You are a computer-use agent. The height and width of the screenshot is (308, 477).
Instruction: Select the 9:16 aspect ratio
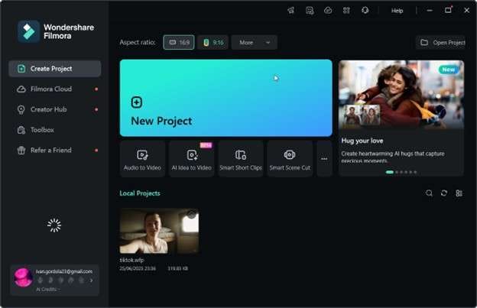pyautogui.click(x=213, y=42)
